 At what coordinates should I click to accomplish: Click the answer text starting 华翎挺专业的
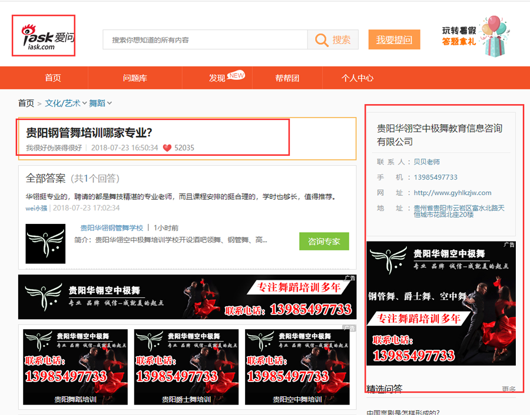click(181, 197)
